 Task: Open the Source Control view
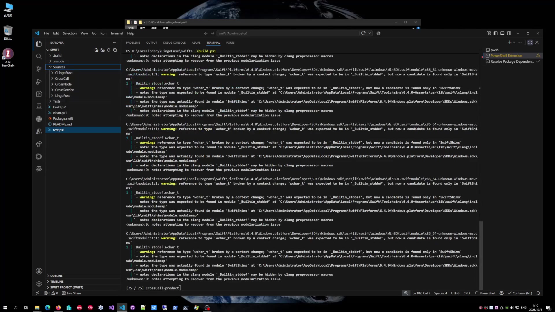click(39, 69)
